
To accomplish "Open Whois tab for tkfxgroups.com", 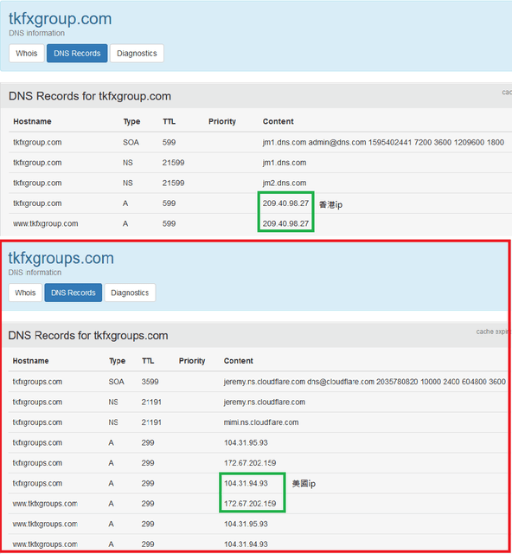I will coord(25,293).
